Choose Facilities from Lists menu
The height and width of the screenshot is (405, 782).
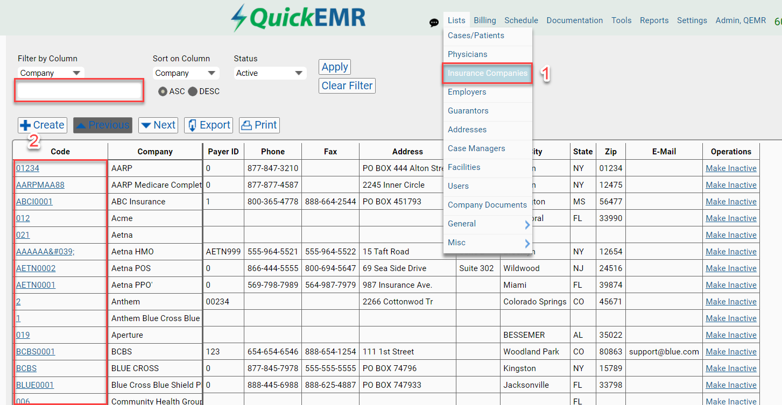tap(488, 167)
